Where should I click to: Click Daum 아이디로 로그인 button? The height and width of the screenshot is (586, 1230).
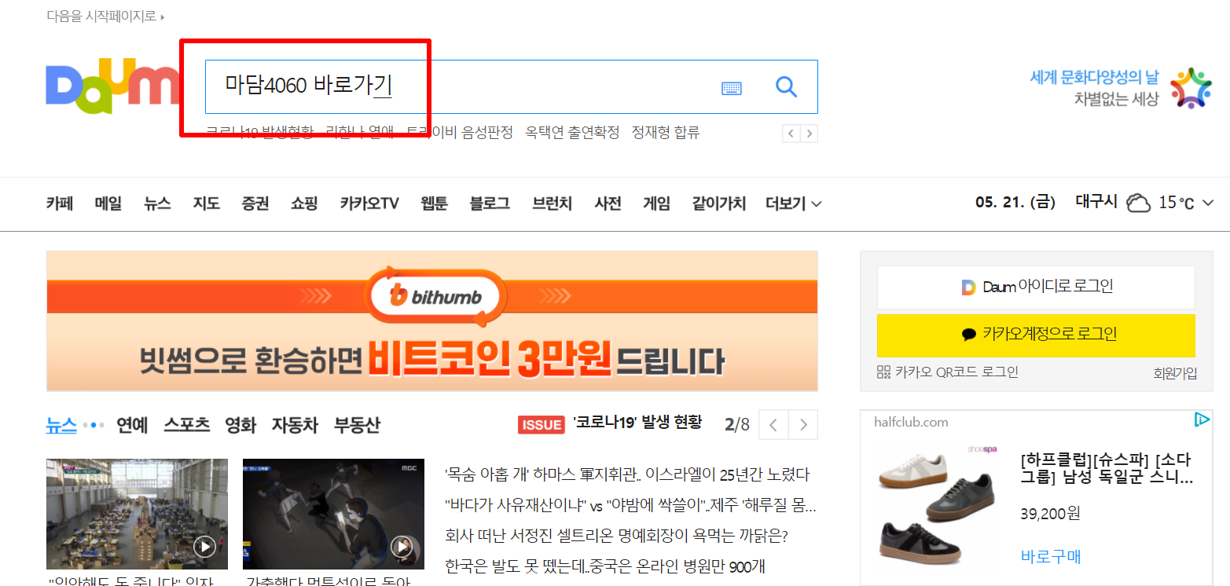tap(1036, 287)
